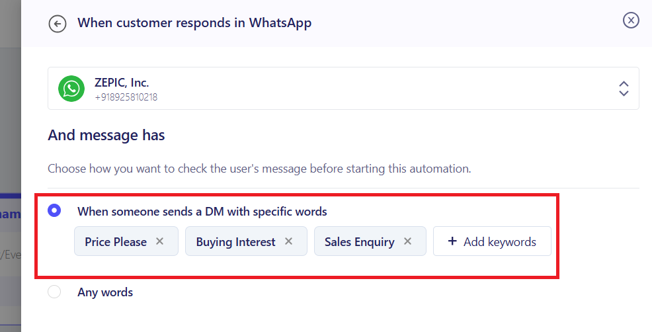Click the Any words option label

(x=105, y=292)
